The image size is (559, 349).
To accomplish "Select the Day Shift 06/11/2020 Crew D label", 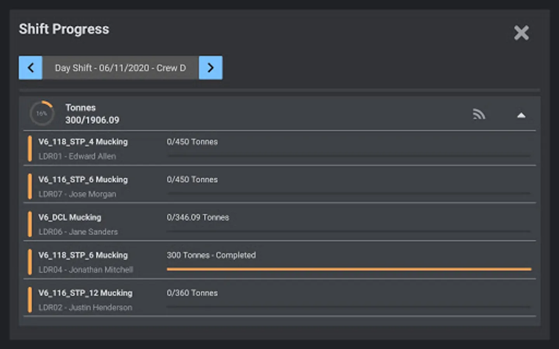I will click(x=120, y=68).
